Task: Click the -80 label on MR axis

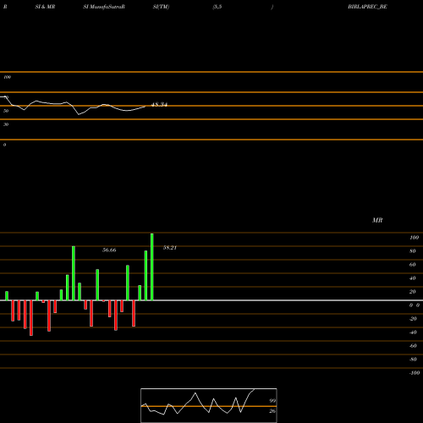Action: [413, 360]
